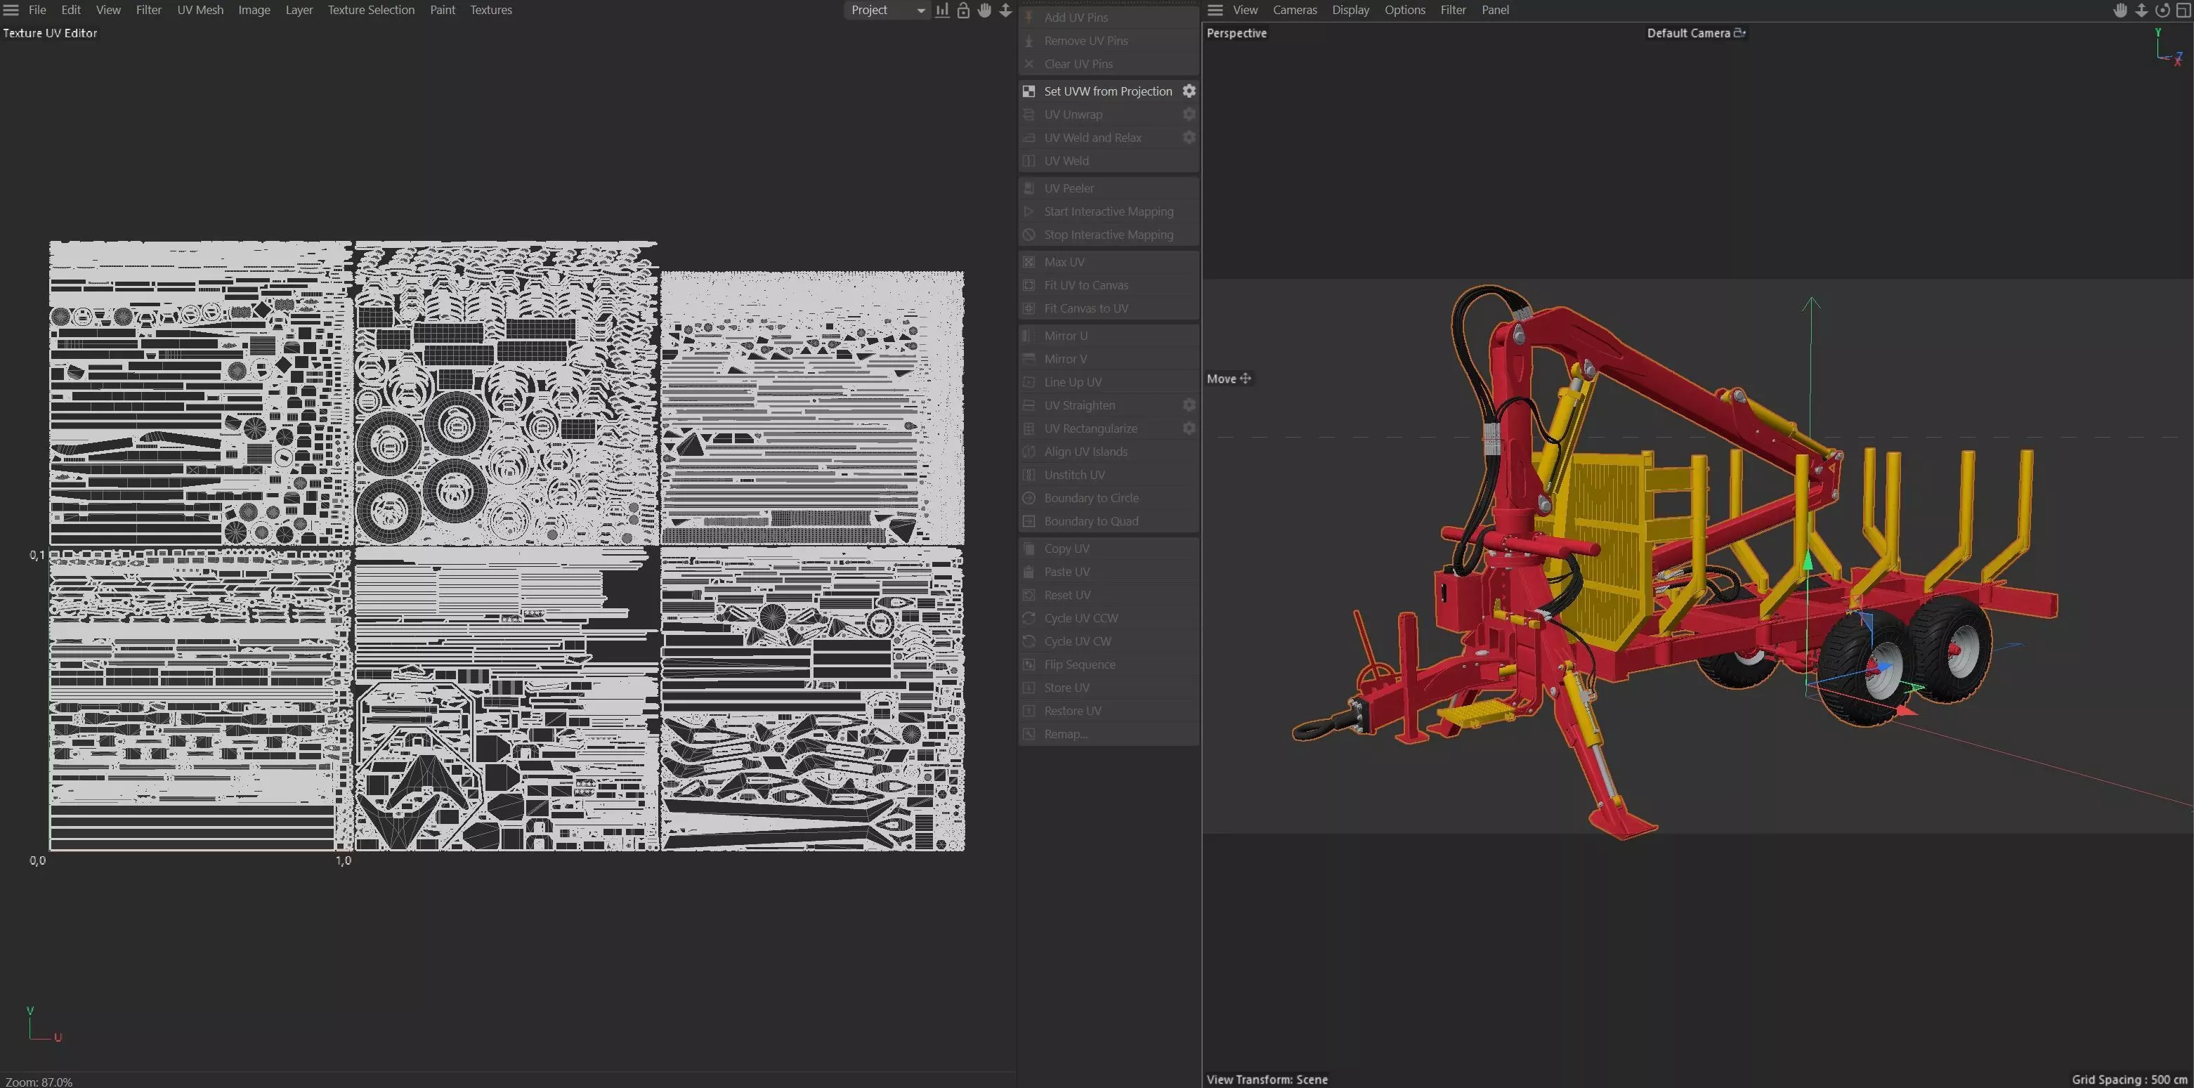Toggle the viewport layout maximize icon

tap(2183, 11)
